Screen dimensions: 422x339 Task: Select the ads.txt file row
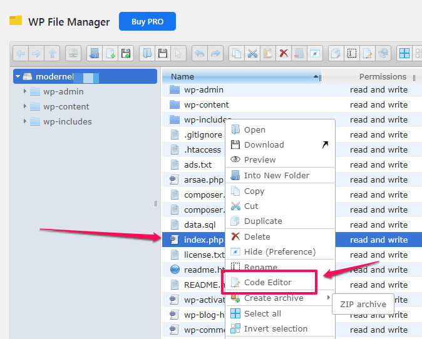coord(292,164)
